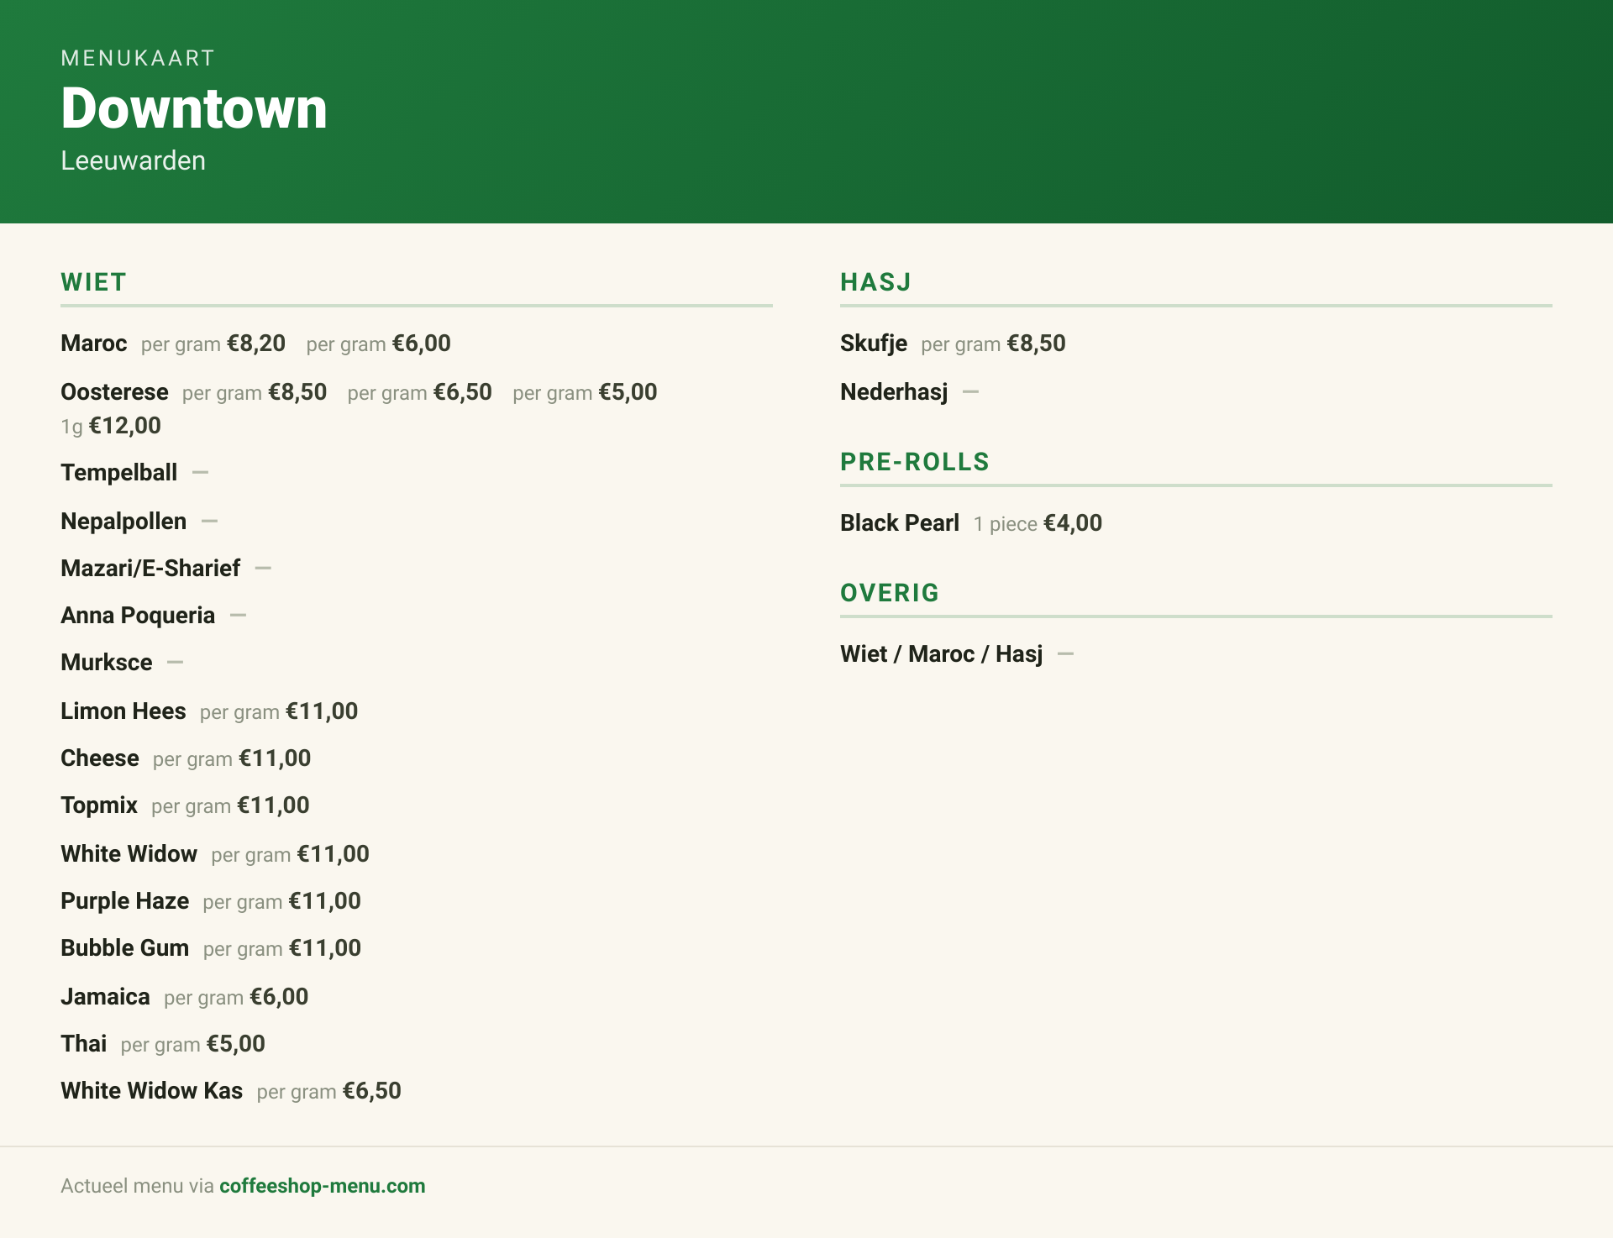Screen dimensions: 1613x1238
Task: Select the Mazari/E-Sharief item
Action: [x=150, y=569]
